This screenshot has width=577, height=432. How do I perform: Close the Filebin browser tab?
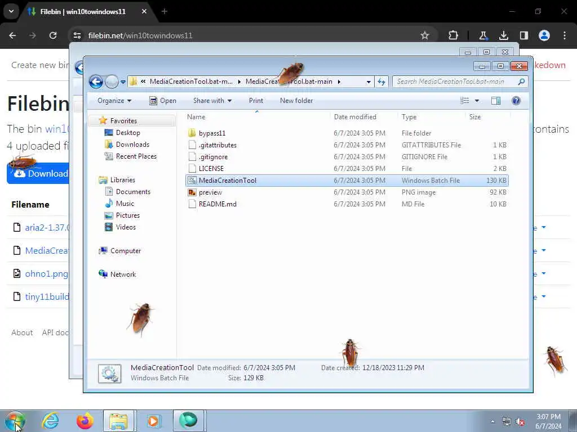[144, 11]
